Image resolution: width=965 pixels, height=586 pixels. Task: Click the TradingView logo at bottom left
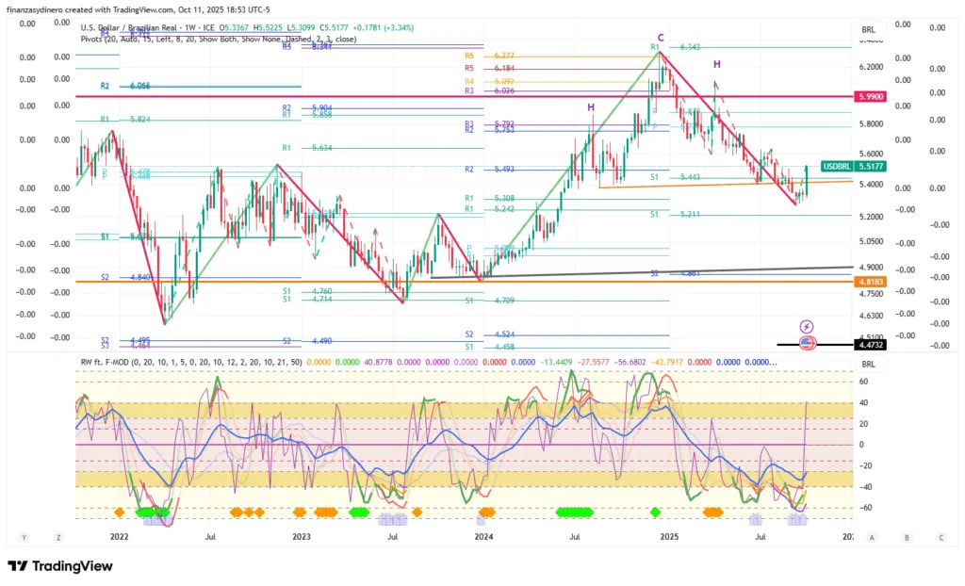point(60,566)
